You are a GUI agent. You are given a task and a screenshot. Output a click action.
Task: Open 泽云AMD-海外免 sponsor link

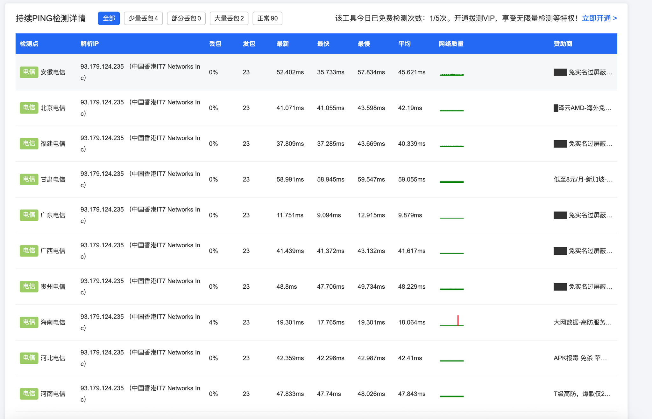coord(582,108)
